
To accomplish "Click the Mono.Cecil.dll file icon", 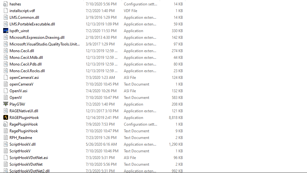I will (x=5, y=51).
